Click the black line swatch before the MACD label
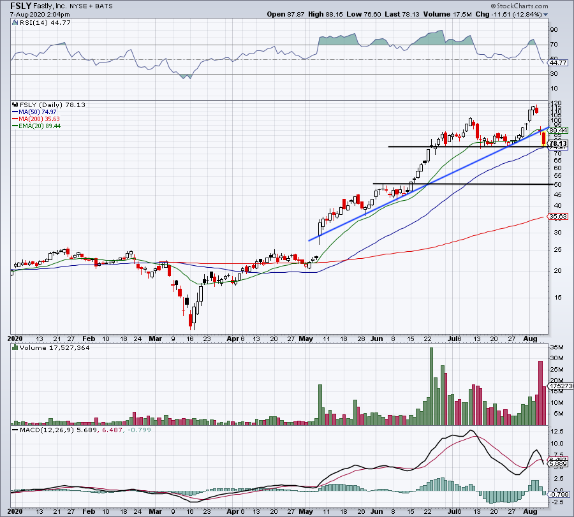 [x=15, y=430]
